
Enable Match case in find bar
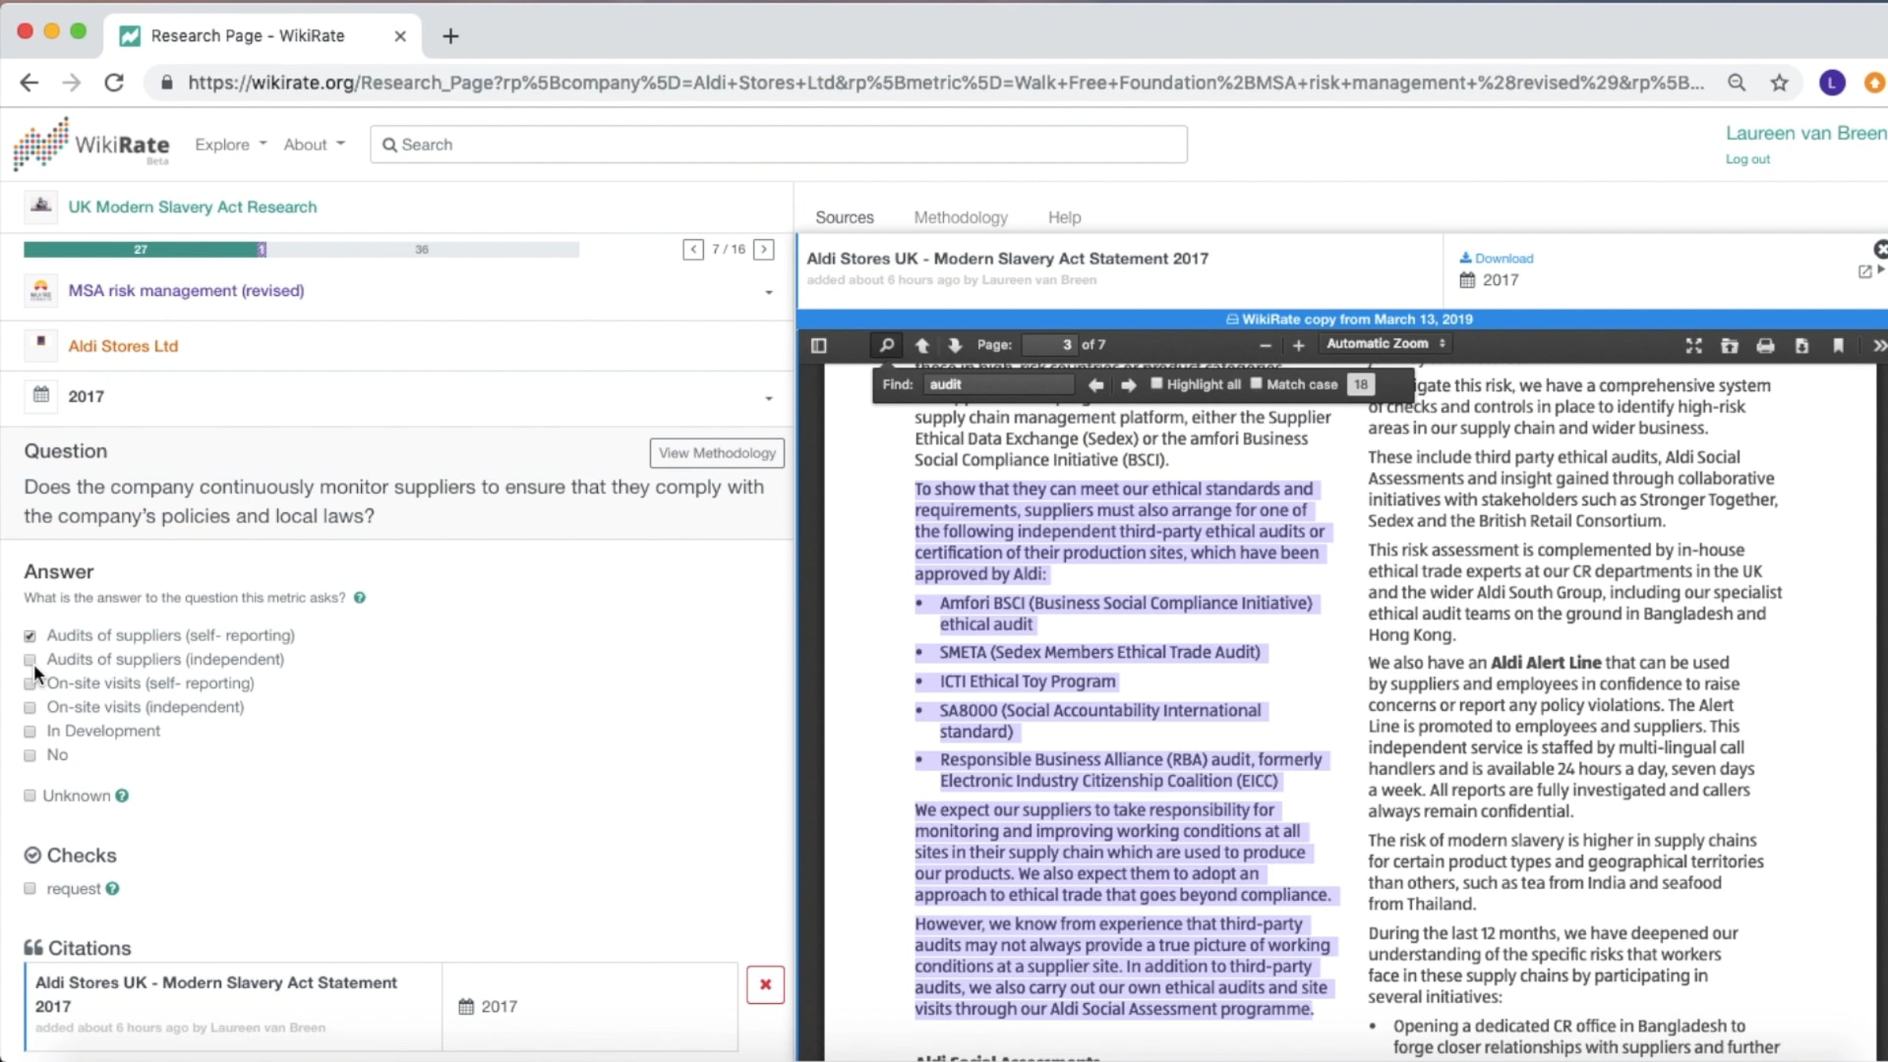click(x=1256, y=384)
